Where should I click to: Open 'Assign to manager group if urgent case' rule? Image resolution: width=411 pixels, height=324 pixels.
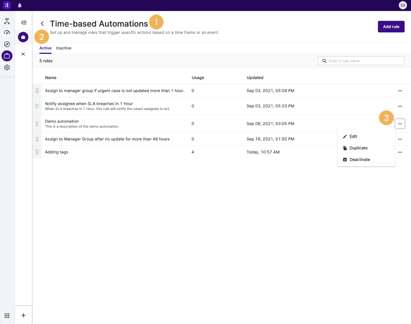(115, 91)
